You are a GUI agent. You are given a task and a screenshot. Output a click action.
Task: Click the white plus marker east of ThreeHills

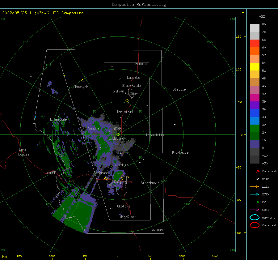[x=175, y=124]
